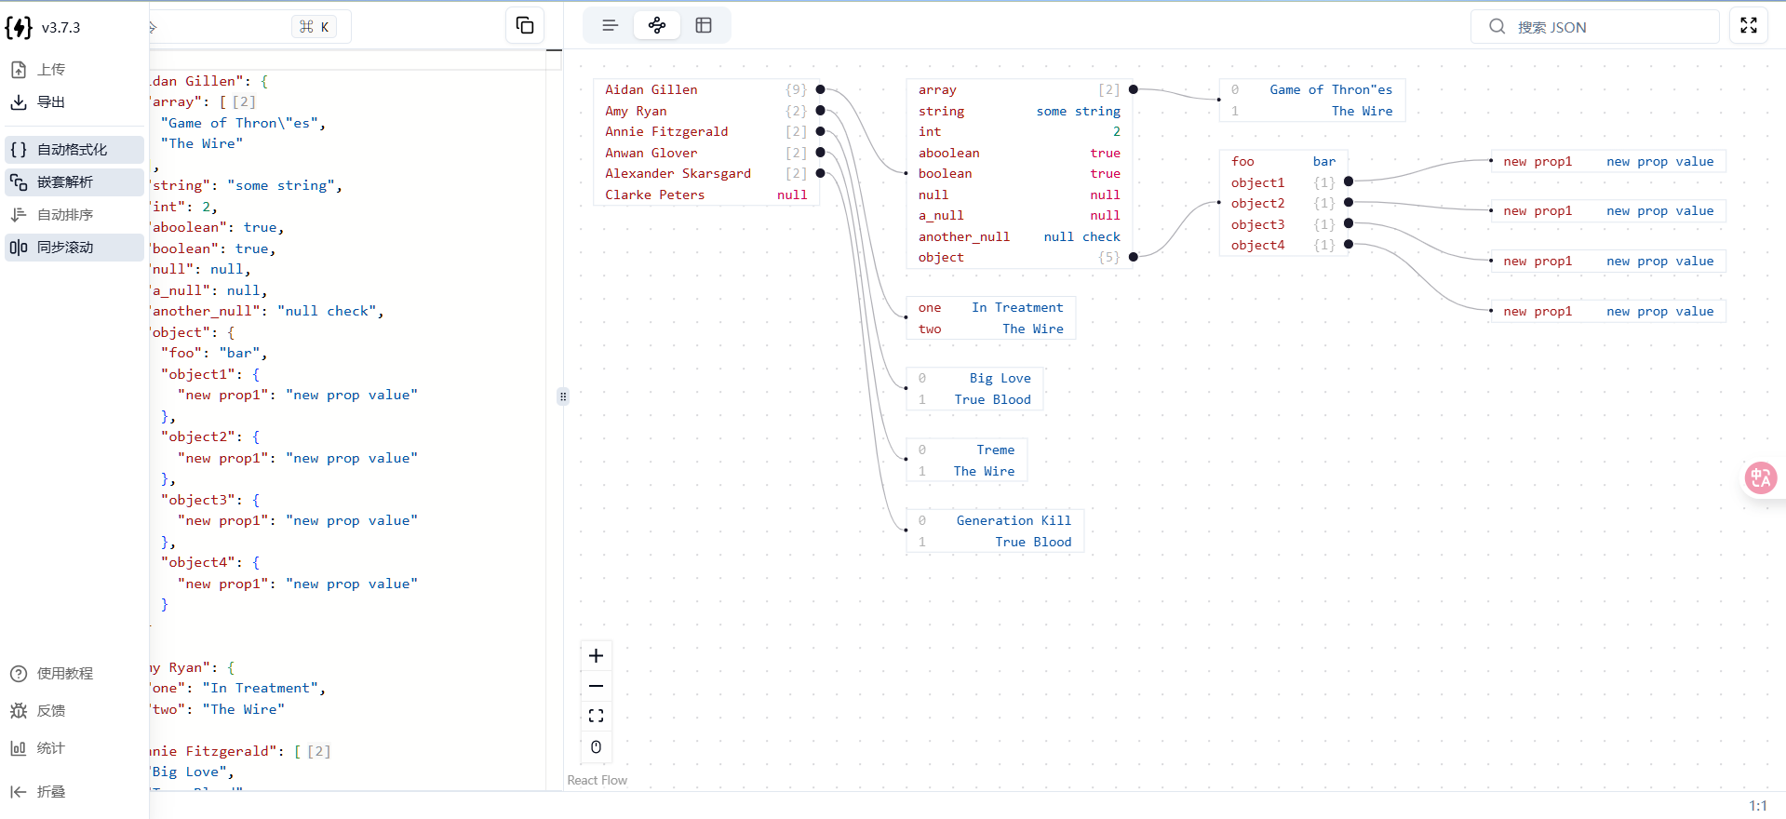Expand Aidan Gillen node handle

coord(820,89)
